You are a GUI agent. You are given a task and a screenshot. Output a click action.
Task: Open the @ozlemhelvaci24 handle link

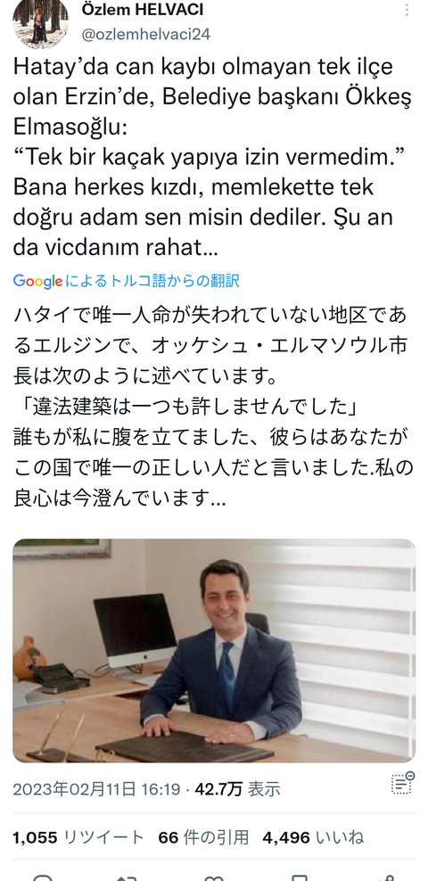click(x=146, y=34)
